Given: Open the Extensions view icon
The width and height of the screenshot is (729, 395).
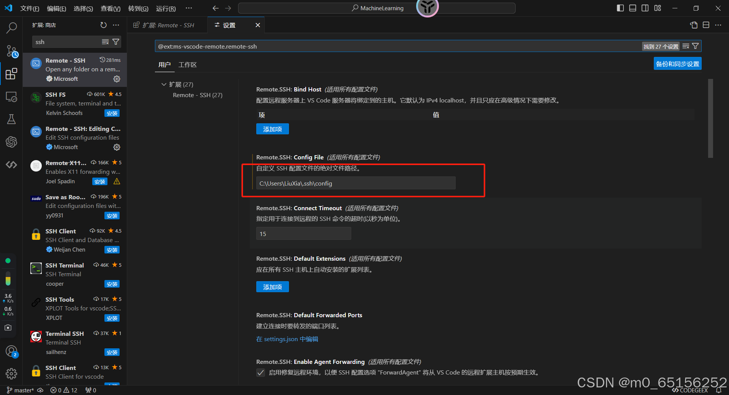Looking at the screenshot, I should click(x=11, y=74).
